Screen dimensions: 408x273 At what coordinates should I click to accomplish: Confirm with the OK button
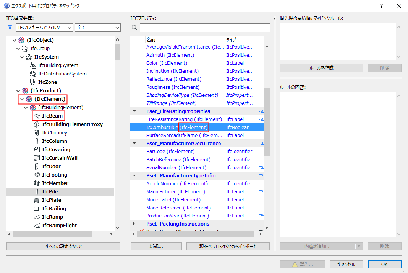pyautogui.click(x=384, y=265)
